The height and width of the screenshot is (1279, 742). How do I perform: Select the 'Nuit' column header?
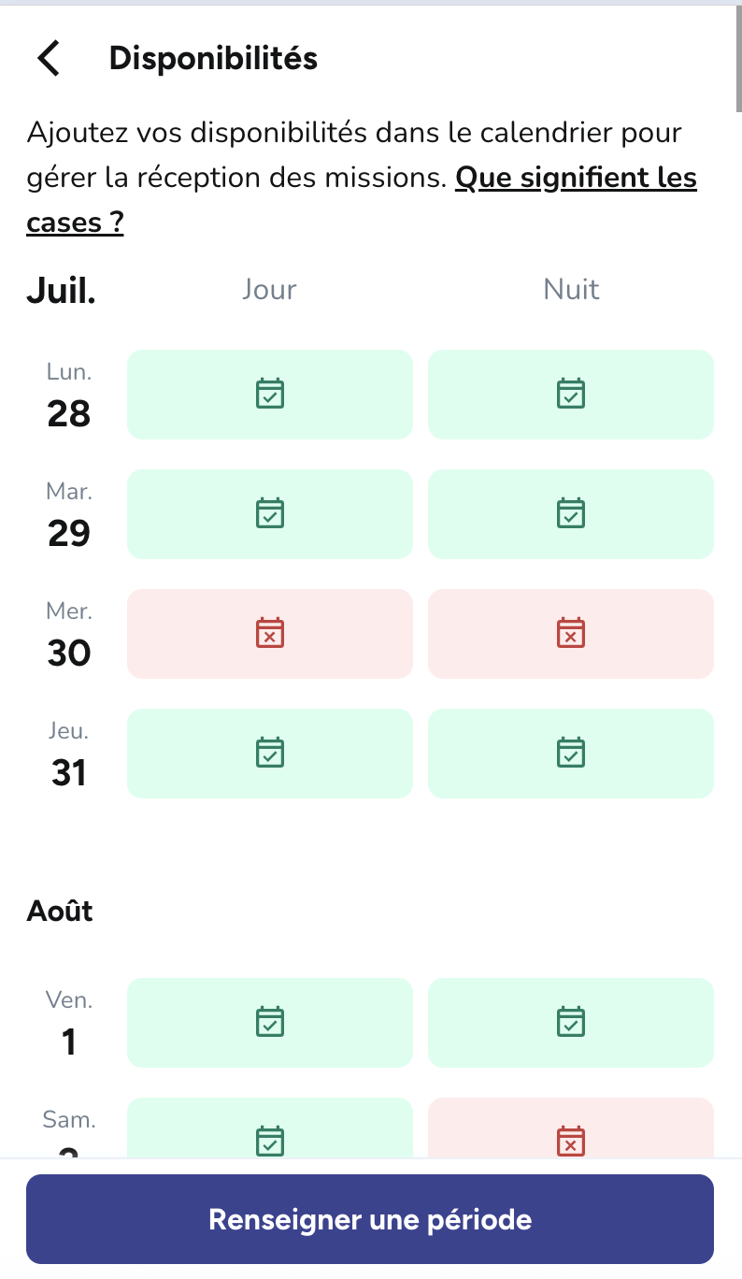[x=571, y=290]
